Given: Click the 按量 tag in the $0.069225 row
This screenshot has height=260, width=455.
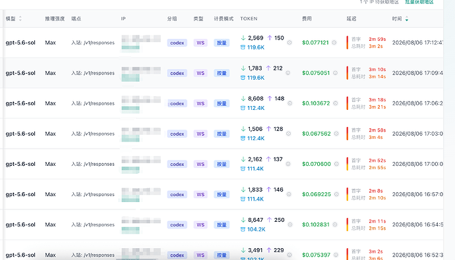Looking at the screenshot, I should pos(222,195).
